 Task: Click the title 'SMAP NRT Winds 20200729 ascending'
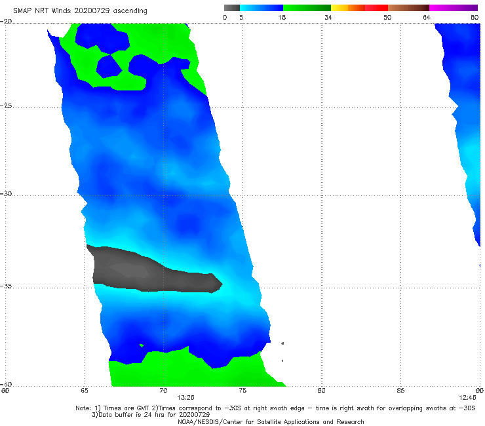[x=80, y=11]
